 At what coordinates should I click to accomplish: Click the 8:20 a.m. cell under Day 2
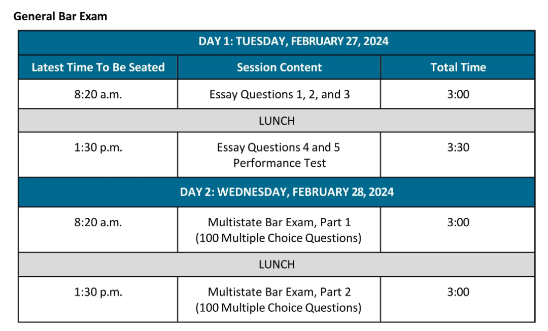pyautogui.click(x=98, y=230)
